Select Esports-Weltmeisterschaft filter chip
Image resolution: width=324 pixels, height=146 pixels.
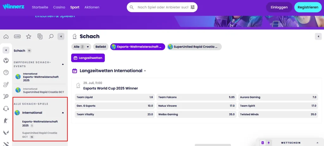coord(138,47)
